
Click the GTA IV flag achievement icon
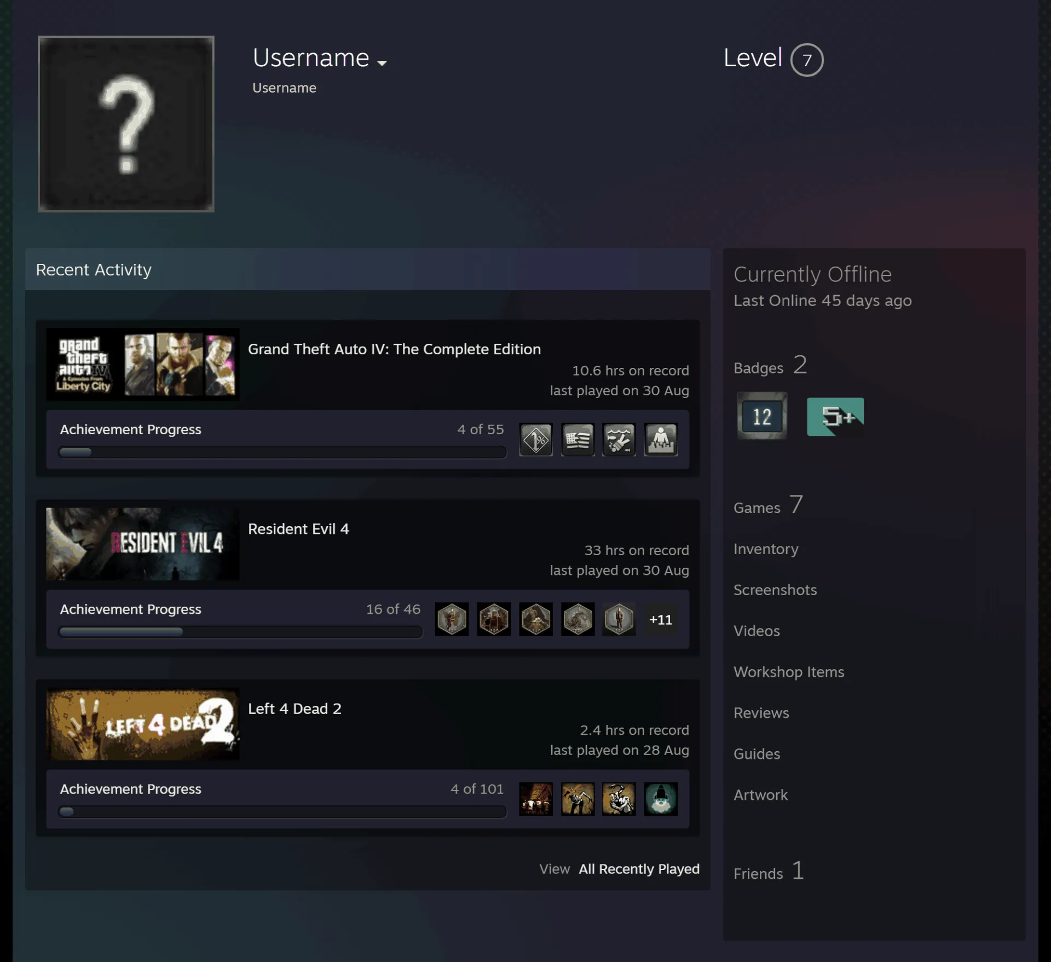click(578, 439)
